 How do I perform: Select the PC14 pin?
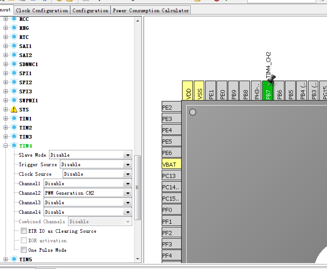[171, 187]
